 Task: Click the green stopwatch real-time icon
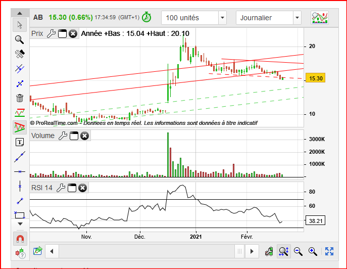[146, 17]
